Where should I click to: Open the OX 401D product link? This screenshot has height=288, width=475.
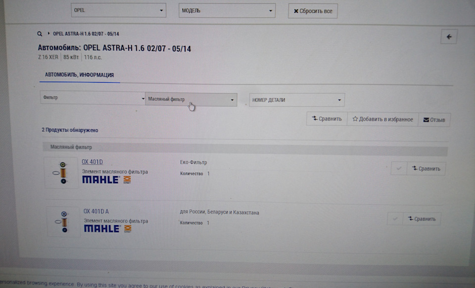coord(93,162)
